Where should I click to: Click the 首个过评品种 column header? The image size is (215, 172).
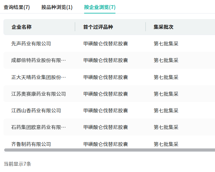coord(98,27)
